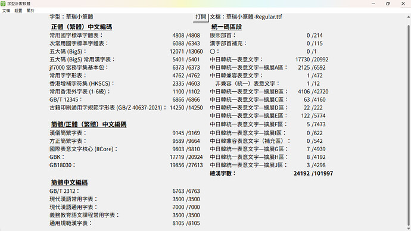Click the 擴展D區 count 22 /222

(x=313, y=108)
